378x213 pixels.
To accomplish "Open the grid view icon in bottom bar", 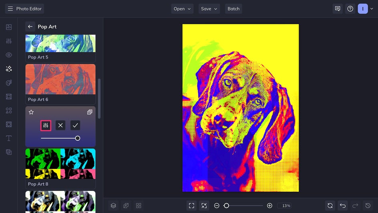I will 139,205.
